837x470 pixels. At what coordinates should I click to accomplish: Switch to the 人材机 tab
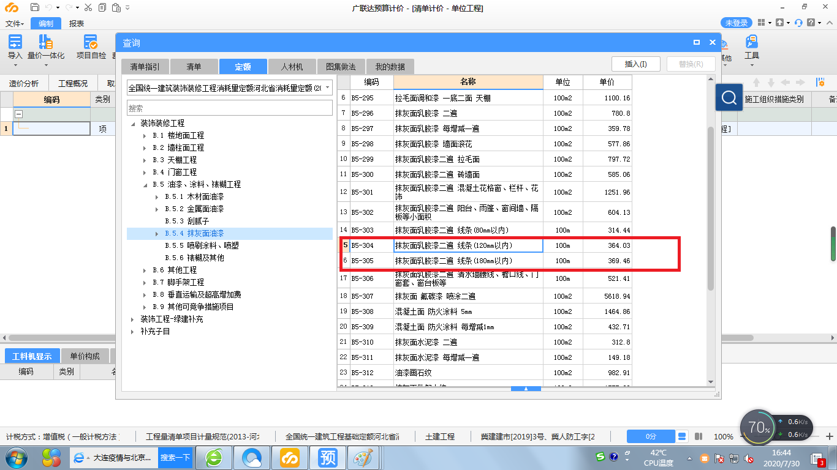point(292,66)
